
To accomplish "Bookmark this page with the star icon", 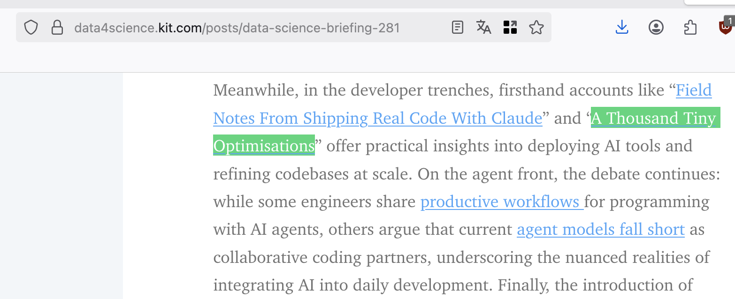I will [536, 28].
